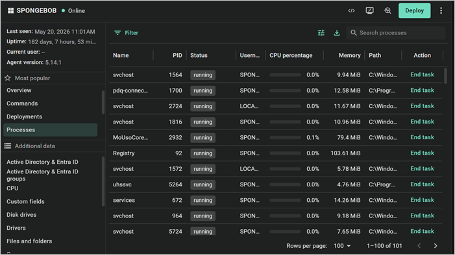Open Disk drives section
The width and height of the screenshot is (455, 255).
(x=21, y=215)
